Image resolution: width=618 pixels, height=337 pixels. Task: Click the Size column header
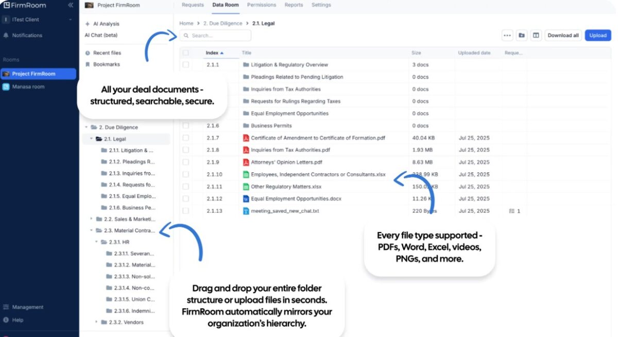coord(416,53)
